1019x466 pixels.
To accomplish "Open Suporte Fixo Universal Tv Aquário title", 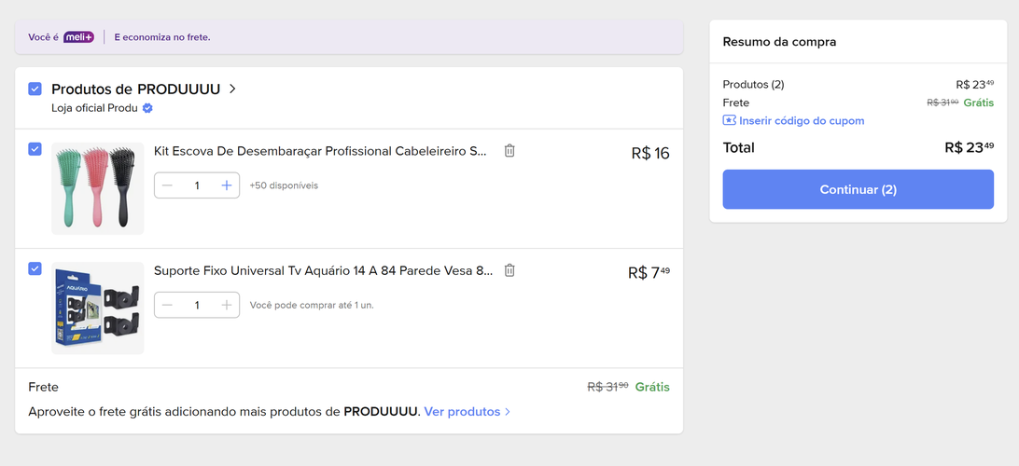I will click(x=323, y=270).
